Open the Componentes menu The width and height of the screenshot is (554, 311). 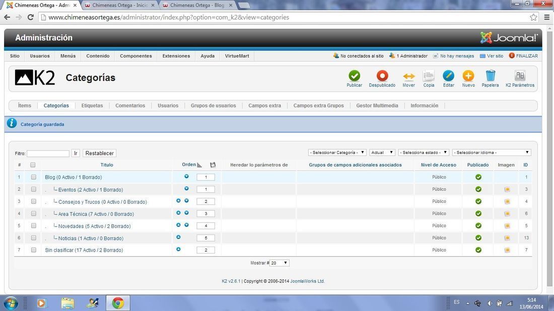pyautogui.click(x=135, y=56)
